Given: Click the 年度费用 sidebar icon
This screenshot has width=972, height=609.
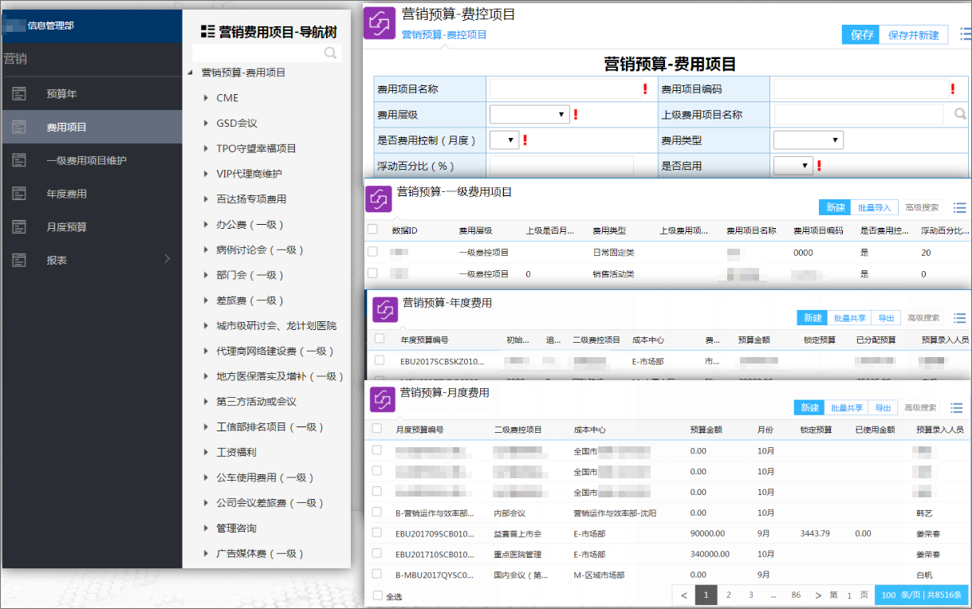Looking at the screenshot, I should tap(19, 194).
